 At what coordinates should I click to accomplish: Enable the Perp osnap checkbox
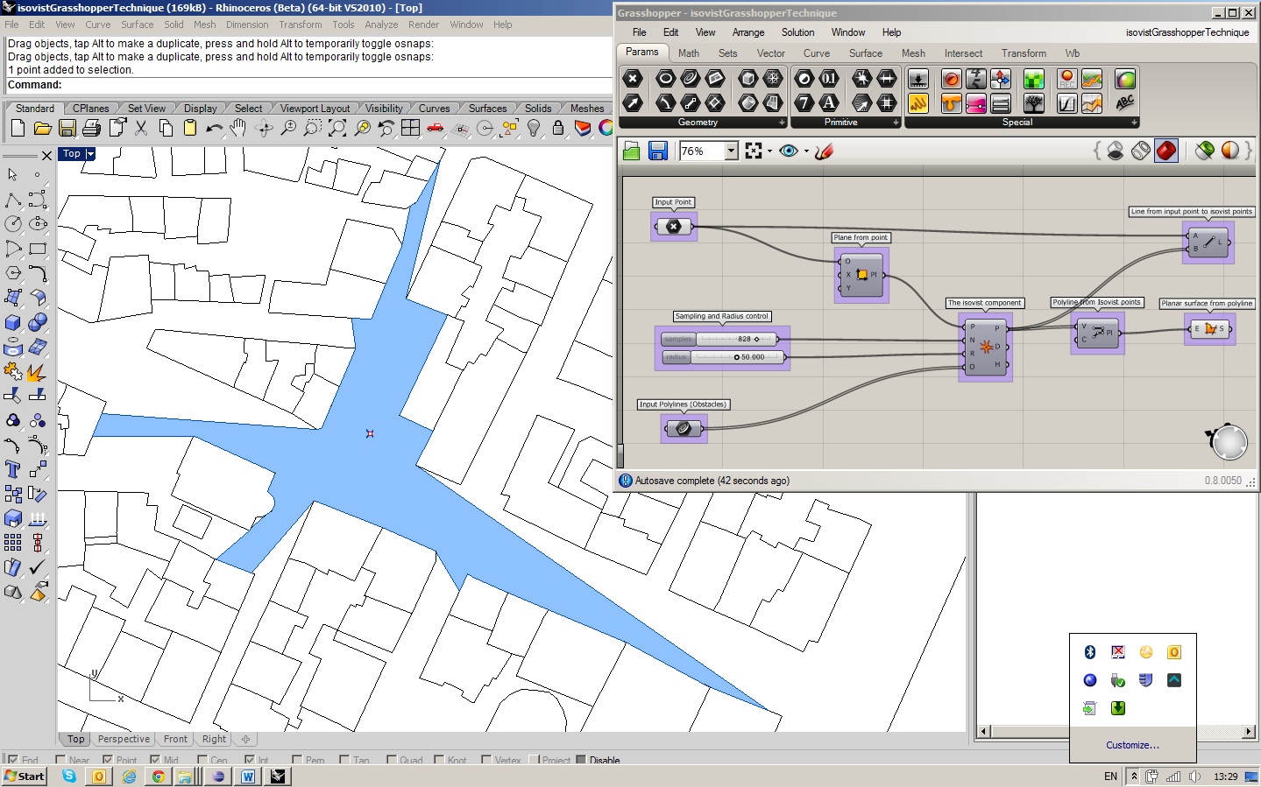297,760
